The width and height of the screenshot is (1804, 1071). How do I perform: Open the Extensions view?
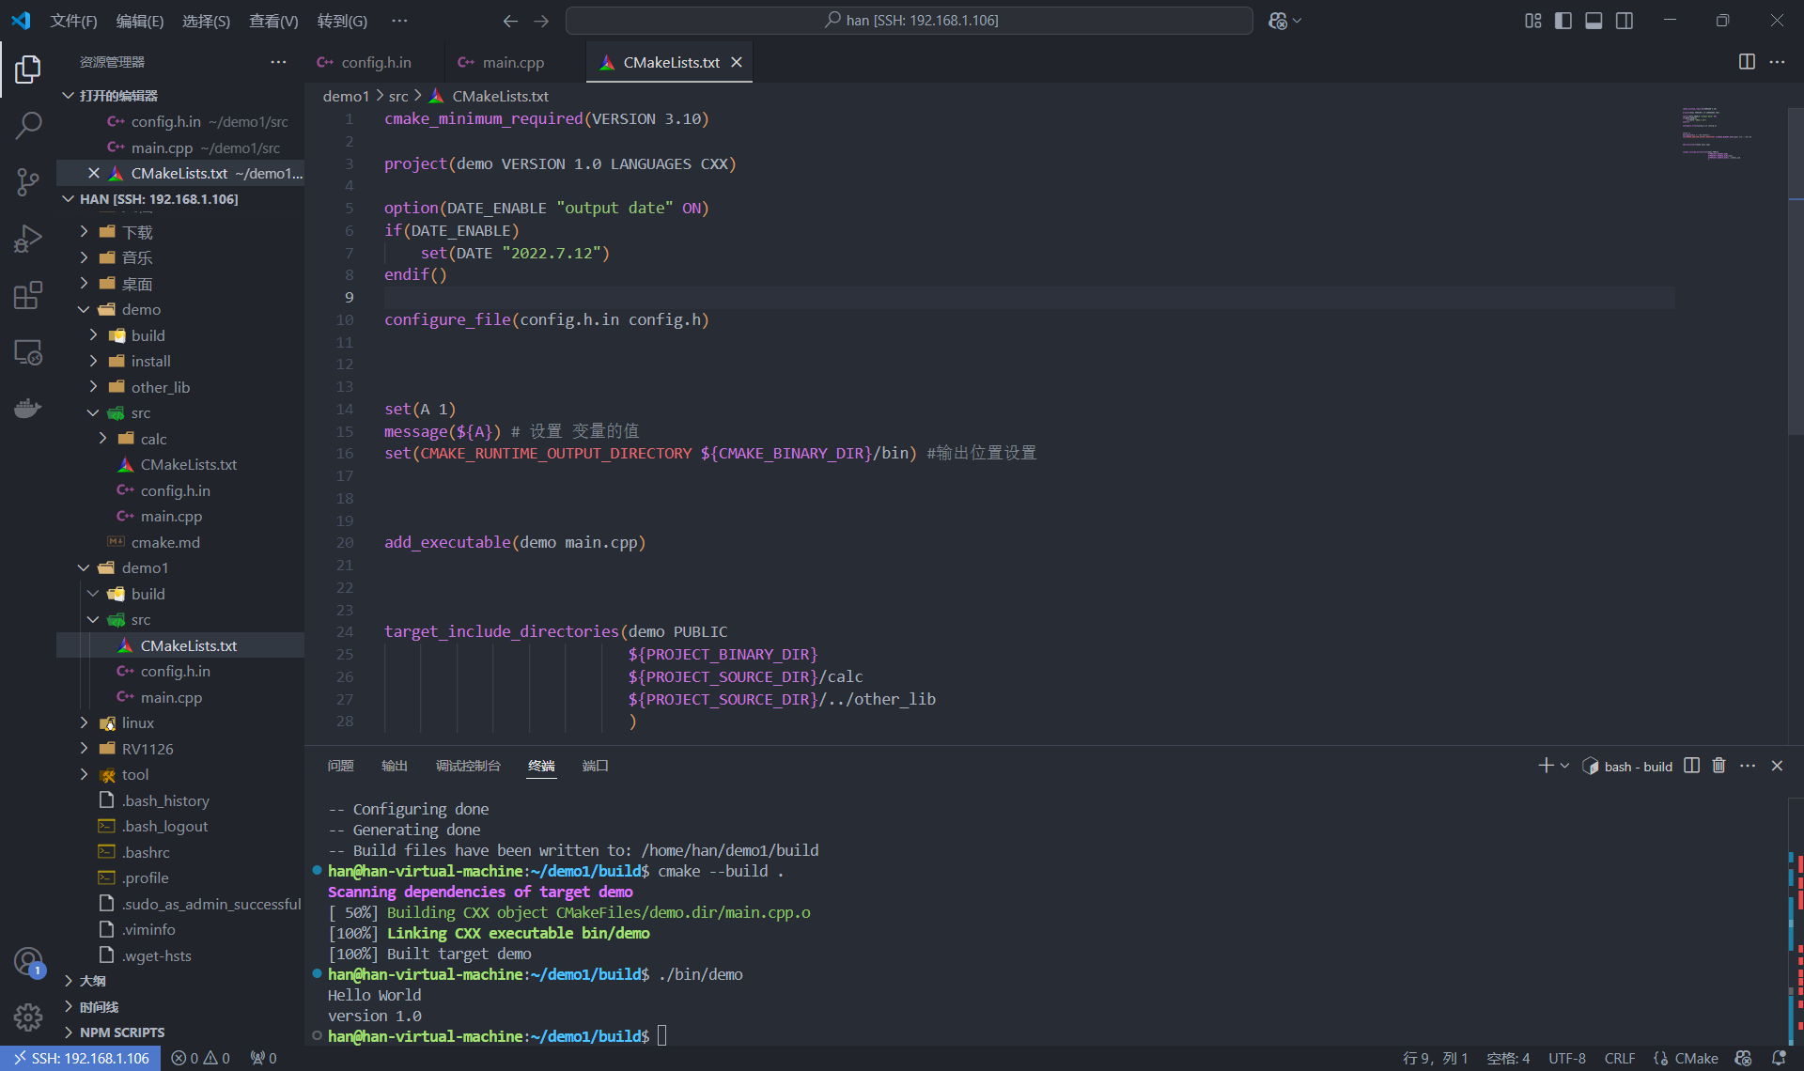(28, 294)
